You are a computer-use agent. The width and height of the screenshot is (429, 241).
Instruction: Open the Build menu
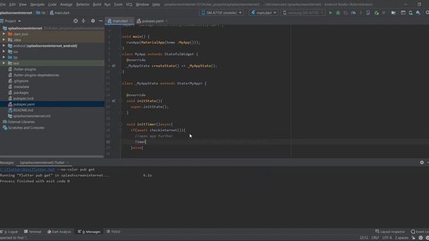click(x=97, y=5)
